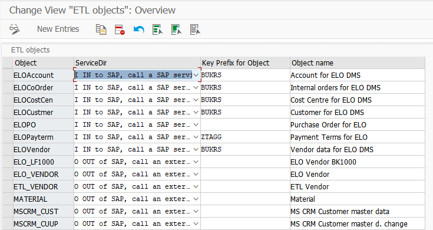
Task: Select row with selector beside ELOAccount
Action: click(x=8, y=75)
